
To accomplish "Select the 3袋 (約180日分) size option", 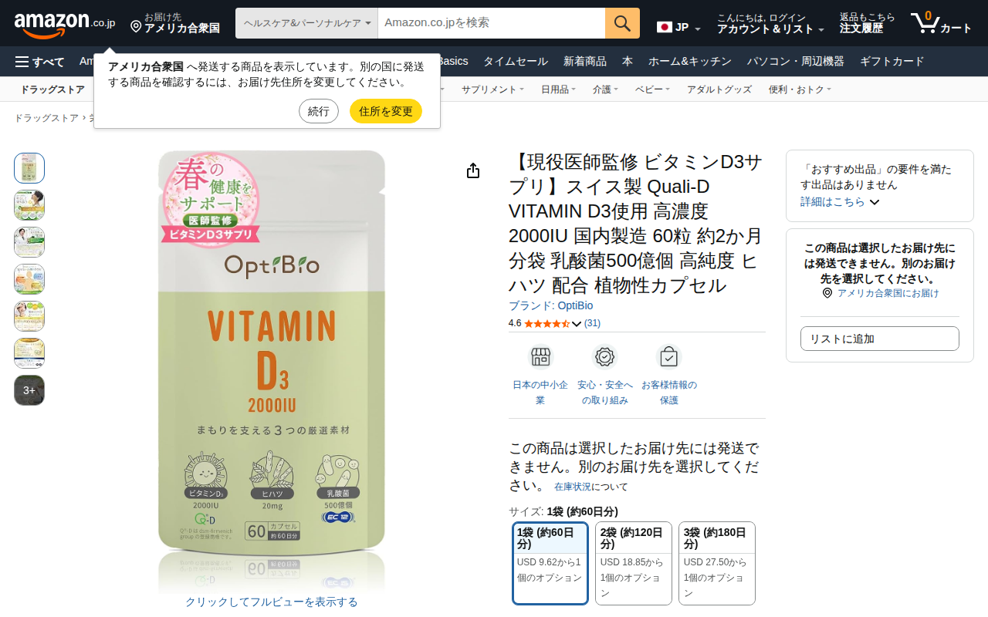I will click(x=717, y=563).
